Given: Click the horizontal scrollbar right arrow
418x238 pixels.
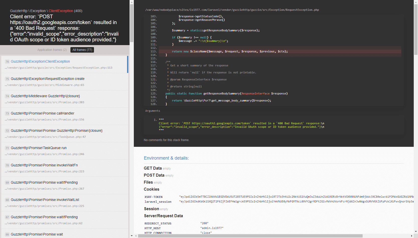Looking at the screenshot, I should point(411,236).
